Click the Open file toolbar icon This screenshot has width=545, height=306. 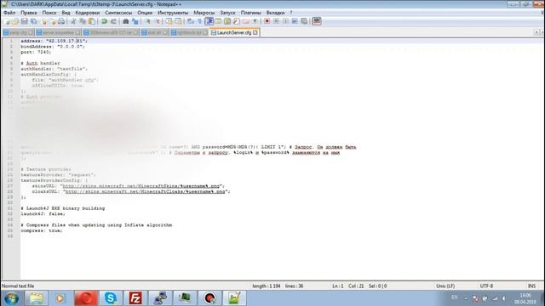coord(15,21)
